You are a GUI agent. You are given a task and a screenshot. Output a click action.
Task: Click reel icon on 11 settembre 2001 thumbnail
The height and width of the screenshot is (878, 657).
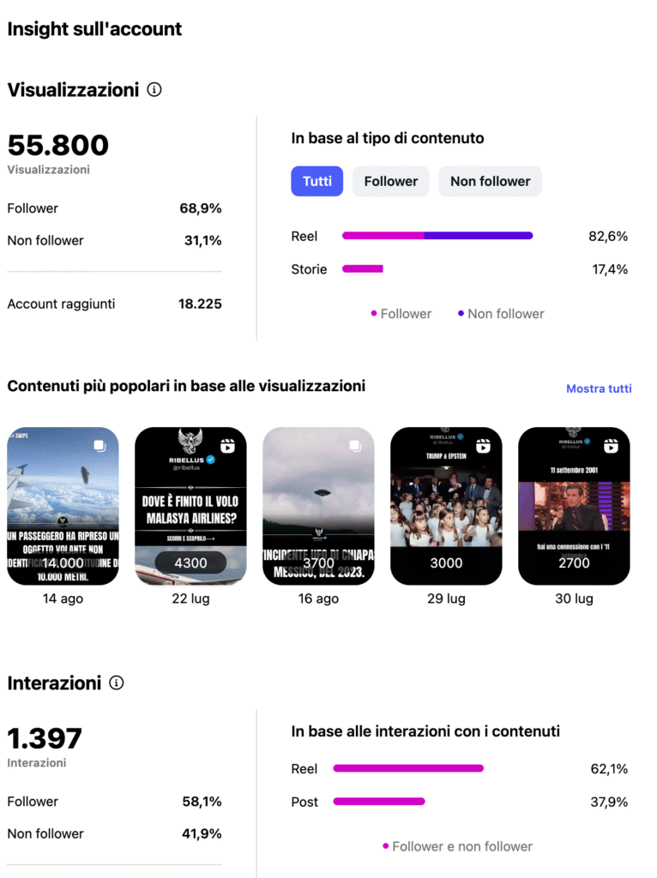[x=611, y=446]
